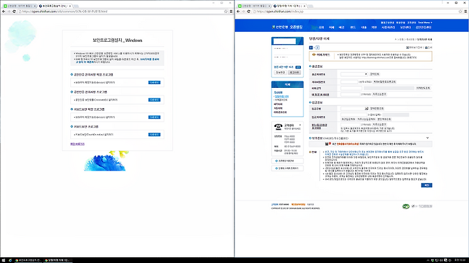
Task: Reload the security program install page
Action: 14,11
